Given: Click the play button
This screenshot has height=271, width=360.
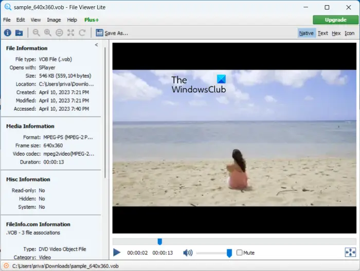Looking at the screenshot, I should click(117, 252).
